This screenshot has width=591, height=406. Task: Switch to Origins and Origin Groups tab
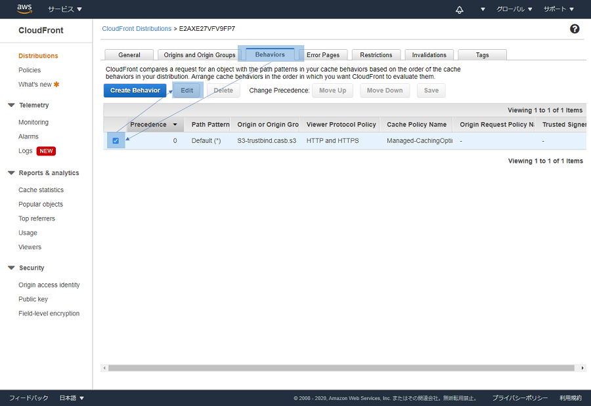pyautogui.click(x=200, y=55)
